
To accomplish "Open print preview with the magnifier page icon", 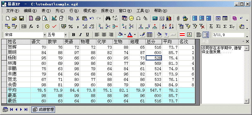I will click(x=45, y=18).
